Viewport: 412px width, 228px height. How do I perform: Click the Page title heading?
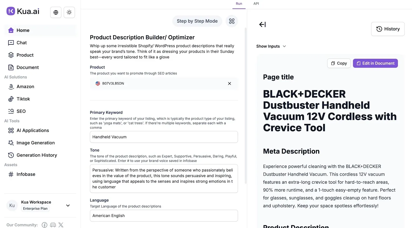tap(278, 77)
